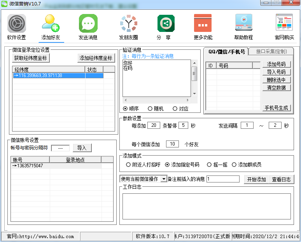Viewport: 301px width, 242px height.
Task: Focus 发送间隔 maximum field showing 2
Action: 275,125
